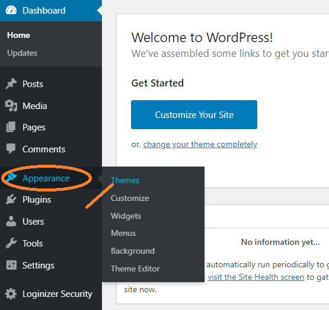
Task: Open the Comments menu label
Action: [x=44, y=149]
